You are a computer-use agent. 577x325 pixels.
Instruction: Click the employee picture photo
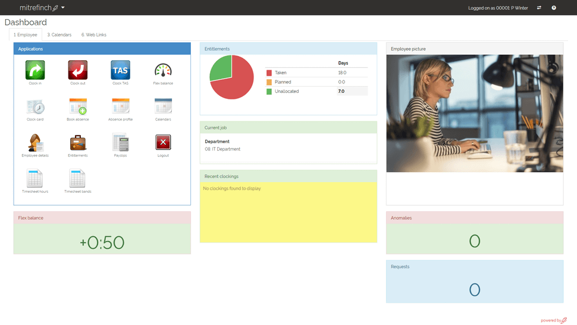tap(475, 113)
